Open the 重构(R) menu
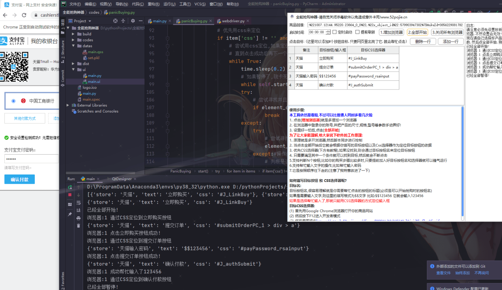This screenshot has width=502, height=290. 154,4
